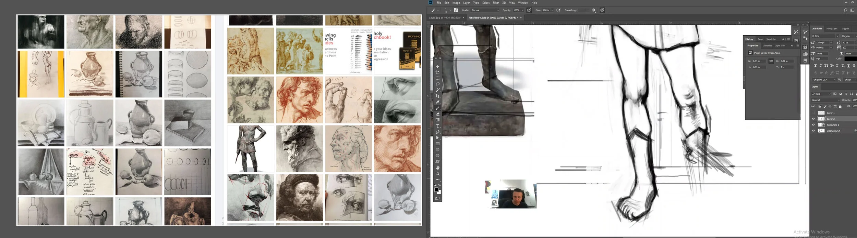Switch to the Hand tool
The width and height of the screenshot is (857, 238).
pos(437,168)
